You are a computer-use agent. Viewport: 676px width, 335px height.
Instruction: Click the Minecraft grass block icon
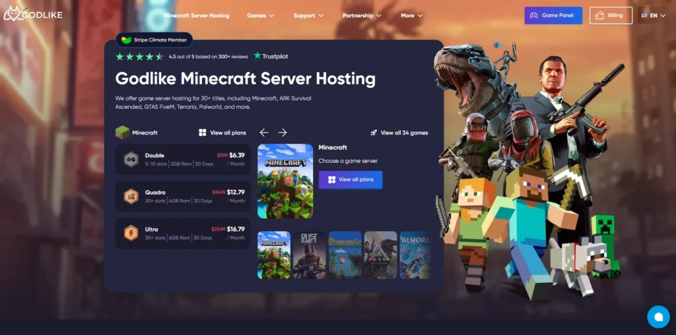tap(122, 133)
